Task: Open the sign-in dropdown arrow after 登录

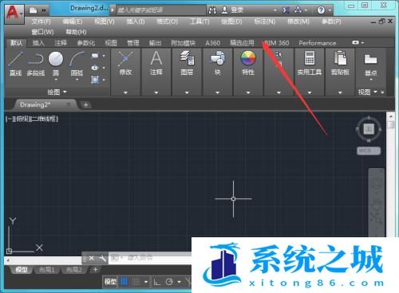Action: pos(275,10)
